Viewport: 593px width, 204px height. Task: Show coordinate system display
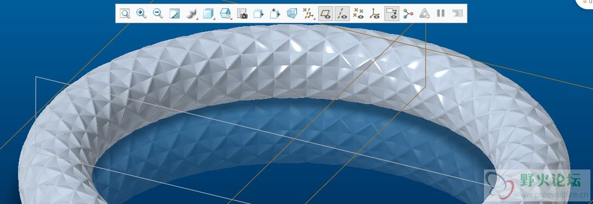click(375, 14)
